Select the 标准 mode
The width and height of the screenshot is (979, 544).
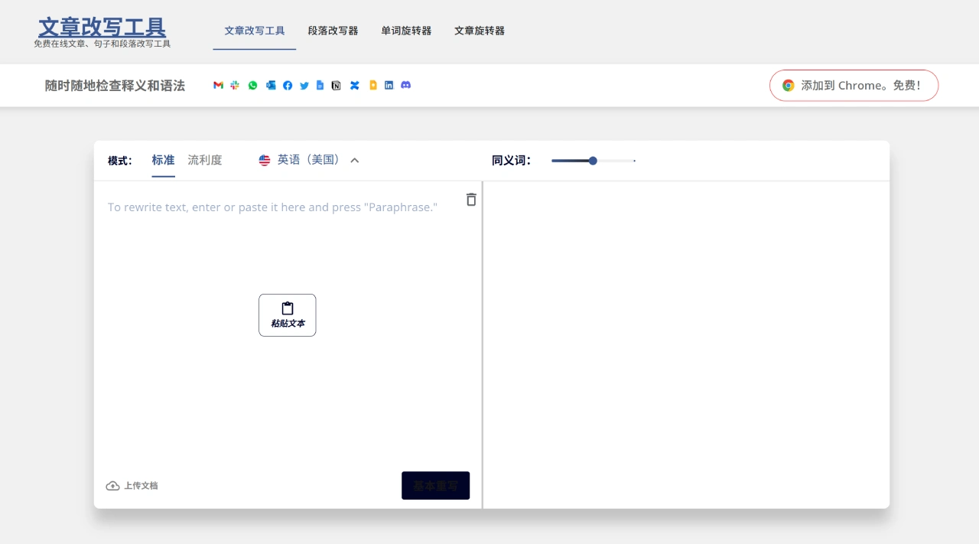click(163, 160)
